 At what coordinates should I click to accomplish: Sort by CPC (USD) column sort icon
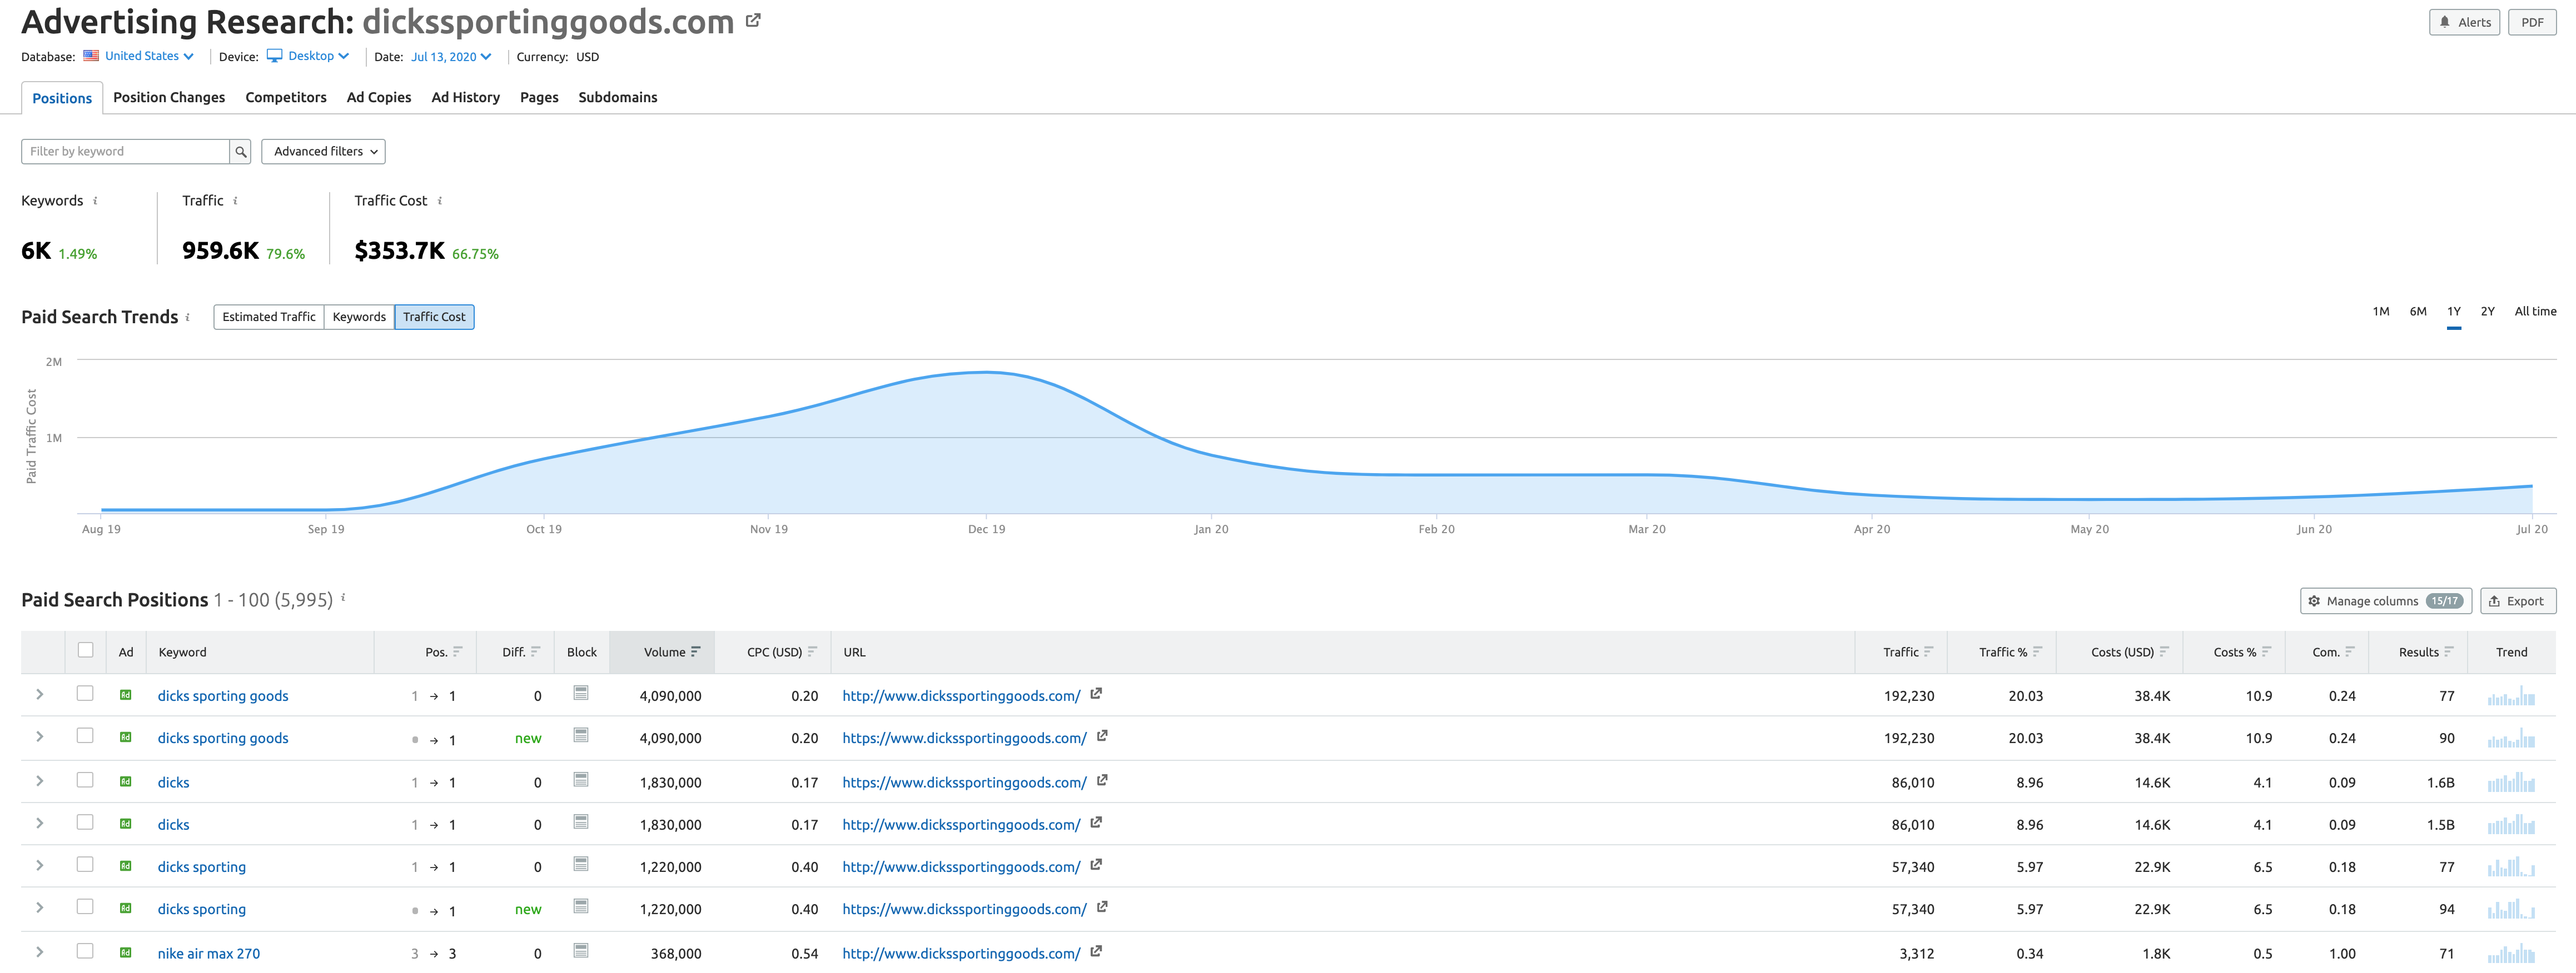(812, 651)
